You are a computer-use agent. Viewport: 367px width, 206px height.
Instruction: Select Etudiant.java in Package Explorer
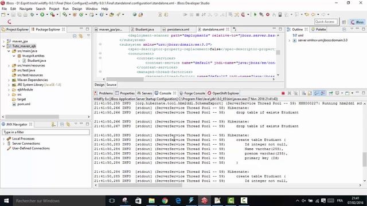click(x=37, y=61)
